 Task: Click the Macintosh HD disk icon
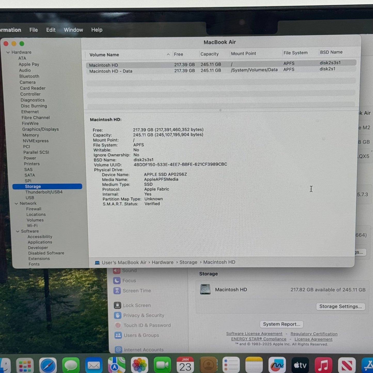pyautogui.click(x=205, y=290)
